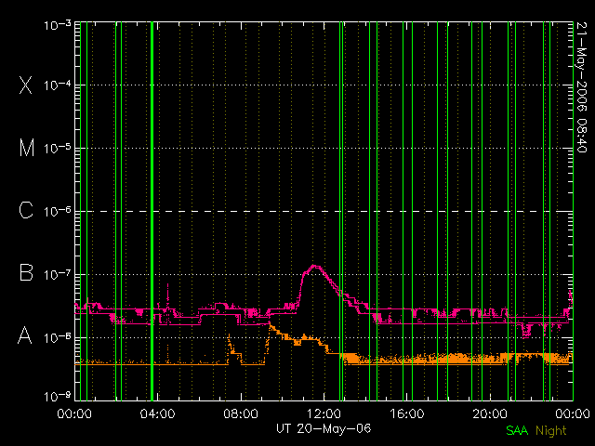This screenshot has width=595, height=446.
Task: Click the 08:00 time axis label
Action: pos(241,413)
